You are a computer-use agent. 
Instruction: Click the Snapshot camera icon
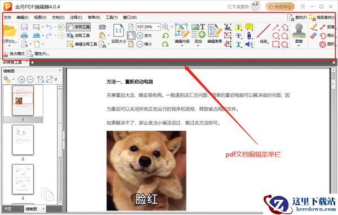pyautogui.click(x=103, y=27)
